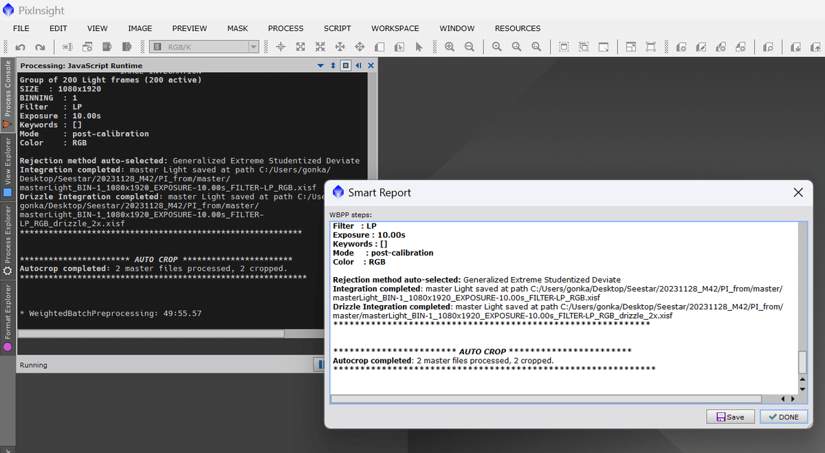The width and height of the screenshot is (825, 453).
Task: Close the Process Console panel
Action: (371, 65)
